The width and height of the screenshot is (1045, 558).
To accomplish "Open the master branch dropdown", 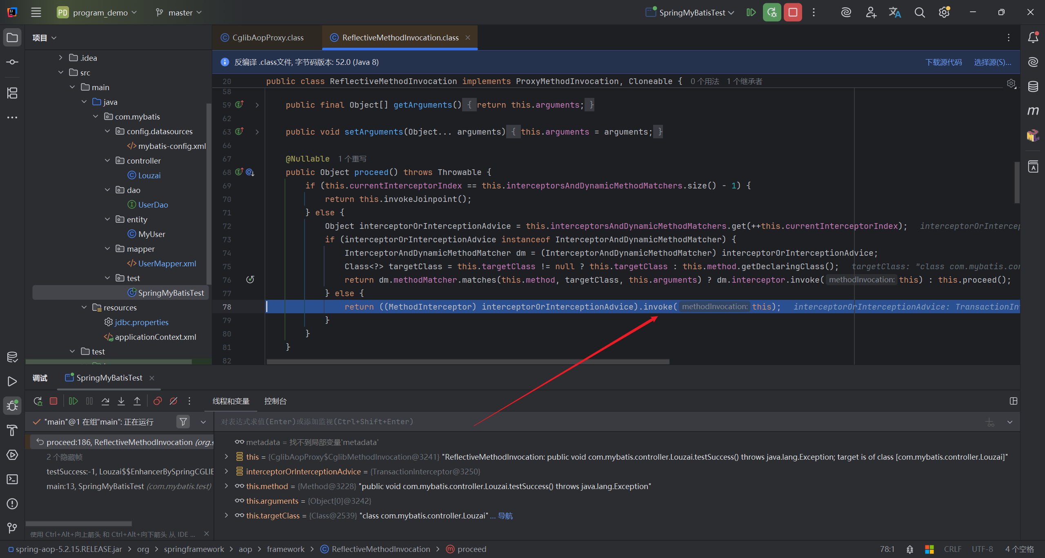I will (180, 13).
